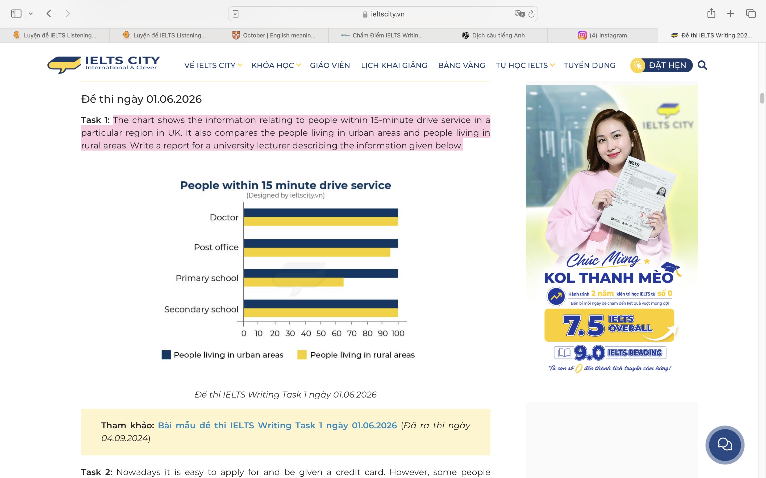766x478 pixels.
Task: Open the chat bubble widget
Action: 725,445
